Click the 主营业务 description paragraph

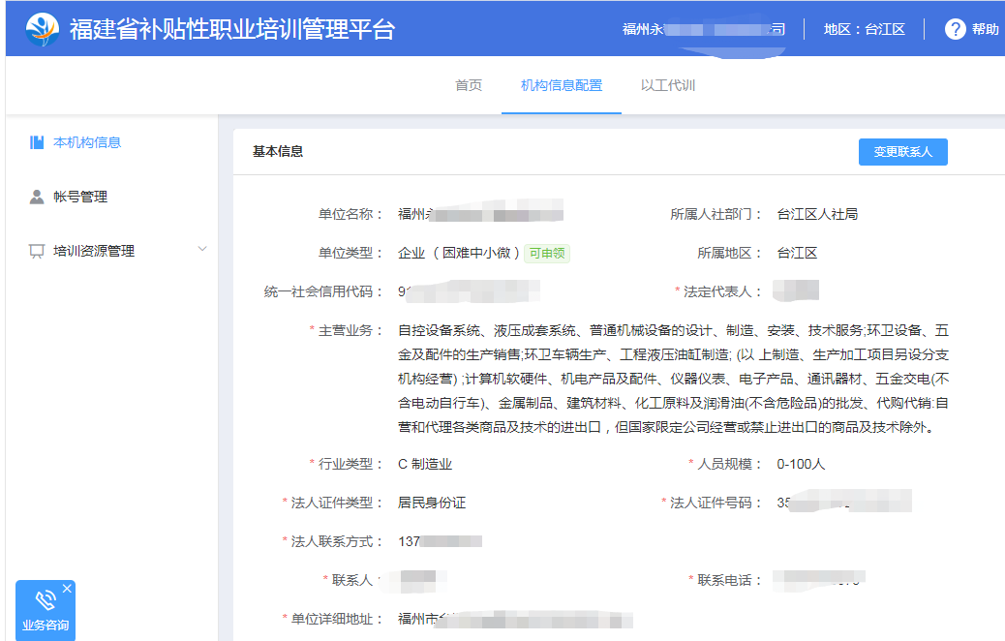point(673,379)
